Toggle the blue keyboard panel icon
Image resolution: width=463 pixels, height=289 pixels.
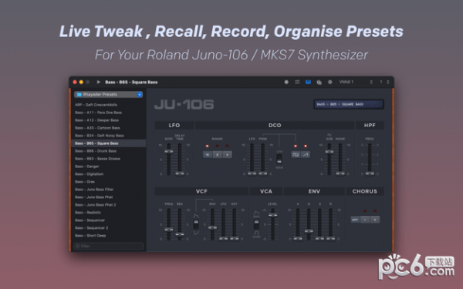click(308, 82)
